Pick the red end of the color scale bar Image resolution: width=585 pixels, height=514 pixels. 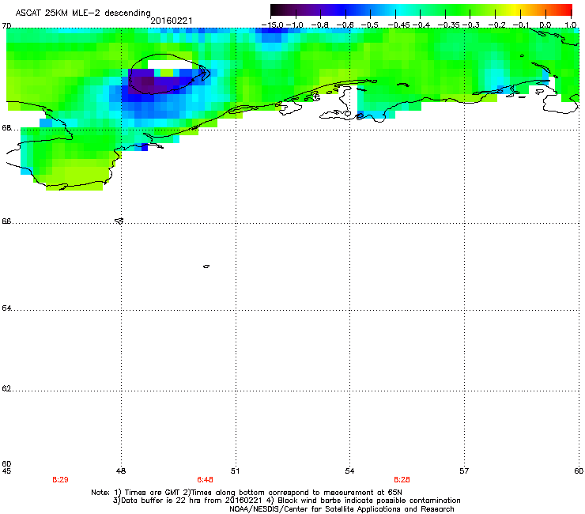567,10
